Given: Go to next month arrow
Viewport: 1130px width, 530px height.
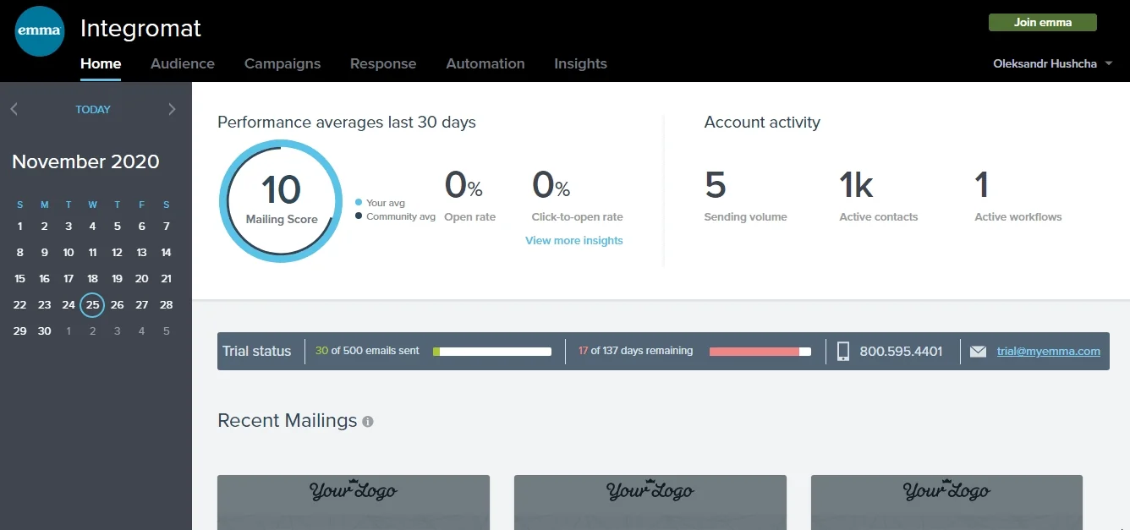Looking at the screenshot, I should pos(172,109).
